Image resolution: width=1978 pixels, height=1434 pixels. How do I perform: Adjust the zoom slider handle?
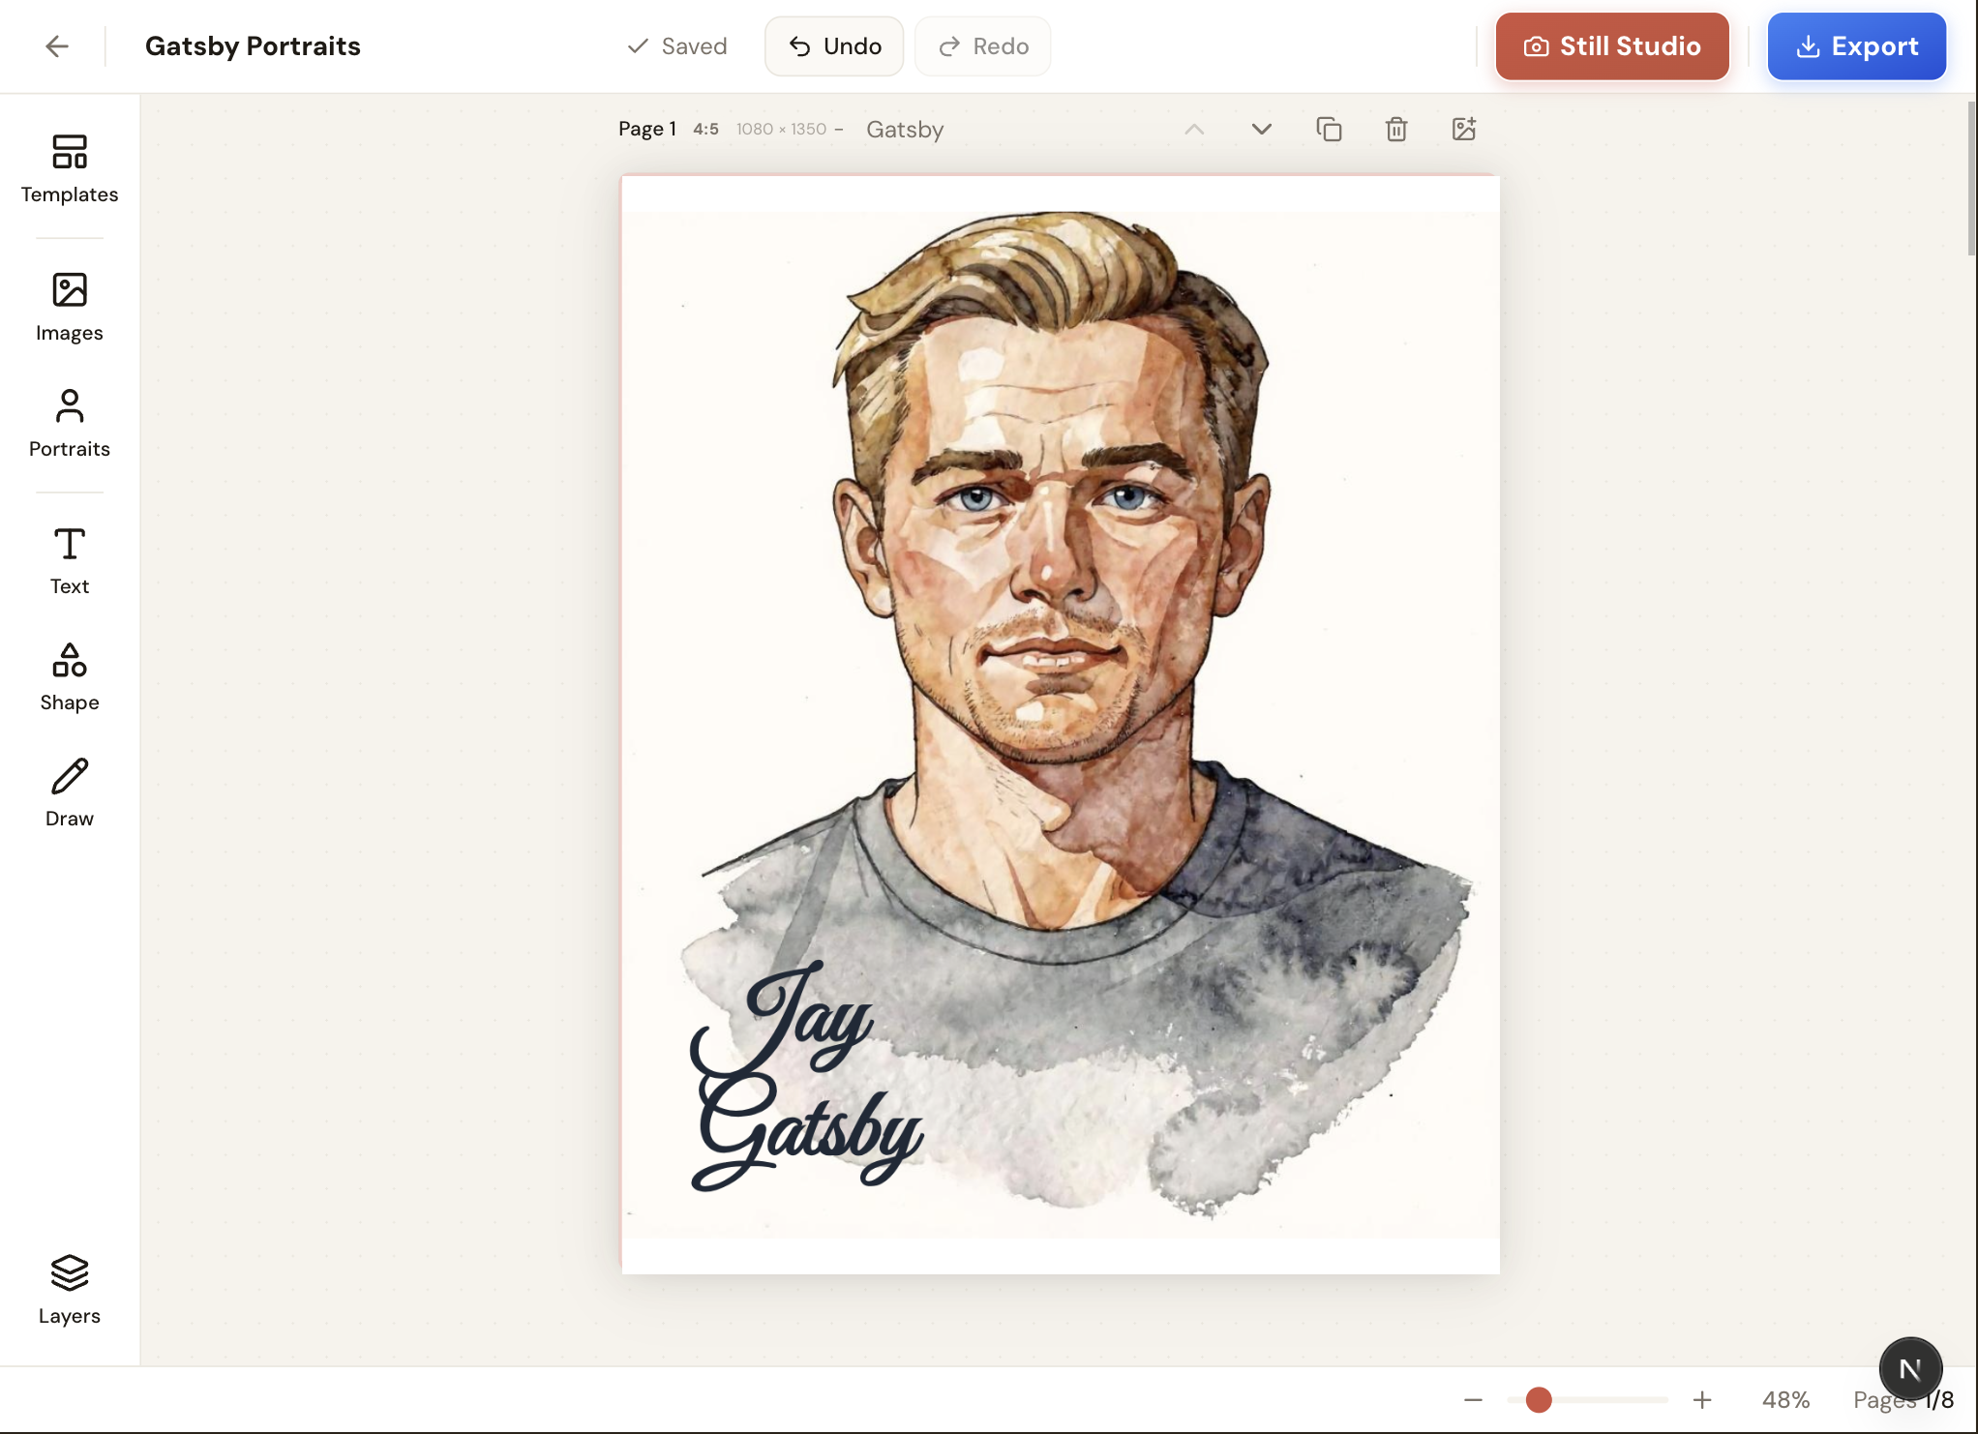(x=1539, y=1400)
